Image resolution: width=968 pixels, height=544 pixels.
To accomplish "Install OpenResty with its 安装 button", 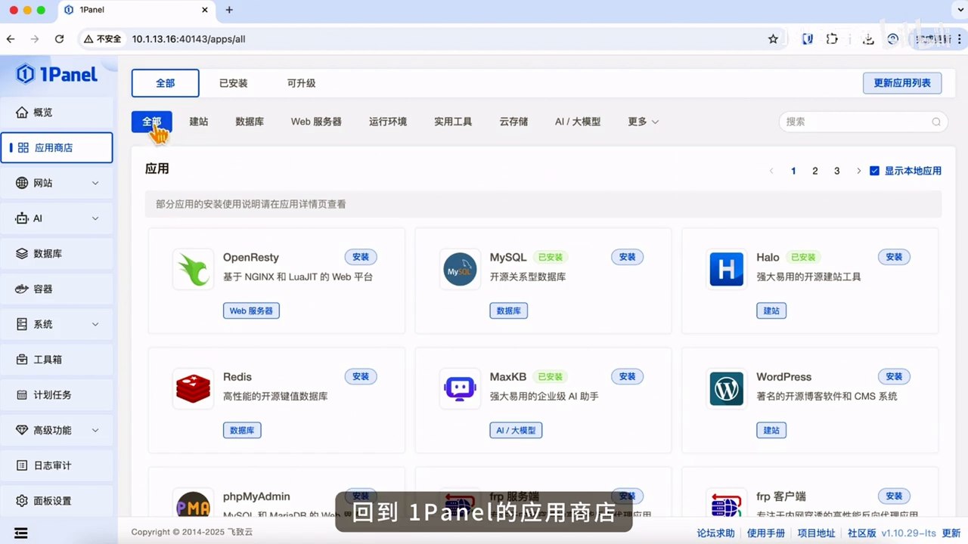I will 361,257.
